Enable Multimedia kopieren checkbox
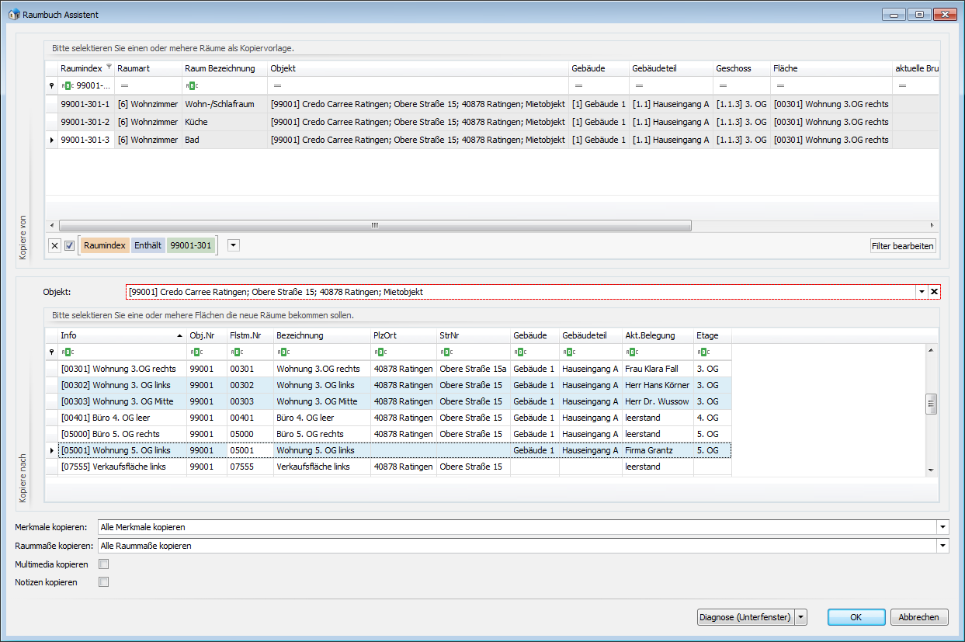The image size is (965, 642). coord(103,564)
